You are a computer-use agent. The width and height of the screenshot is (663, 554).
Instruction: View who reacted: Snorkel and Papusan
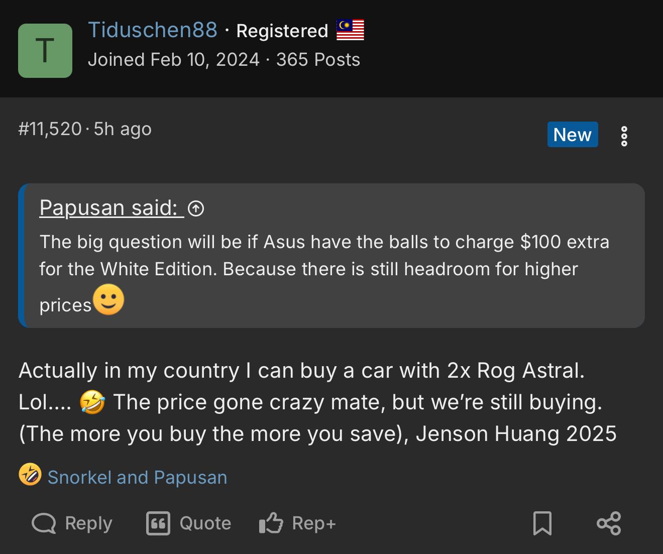137,478
